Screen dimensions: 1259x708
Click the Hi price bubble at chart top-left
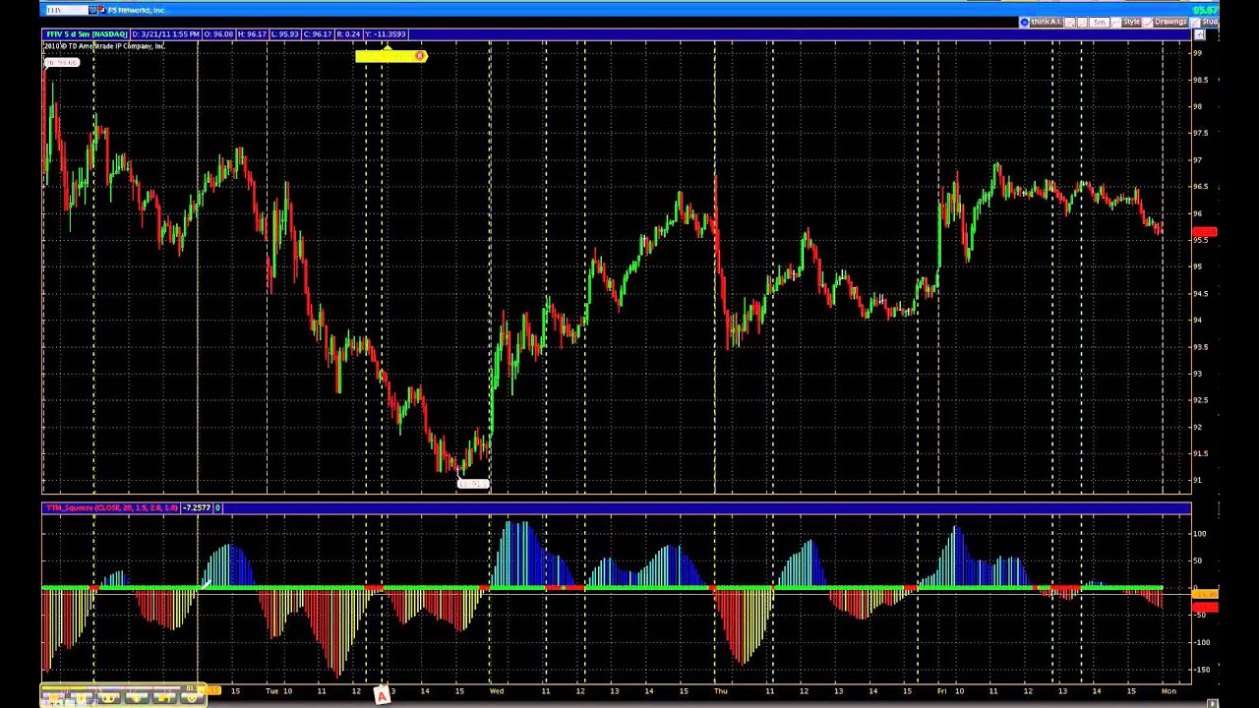coord(62,63)
